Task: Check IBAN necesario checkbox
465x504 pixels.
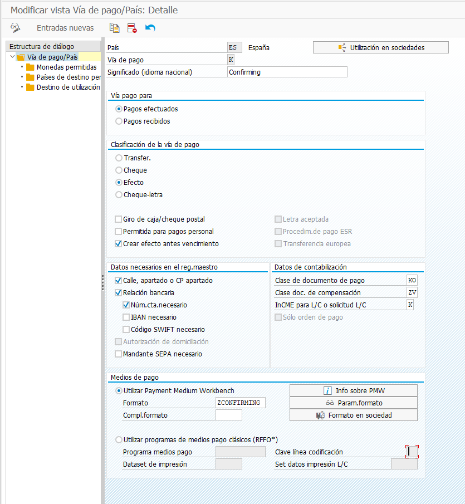Action: pyautogui.click(x=126, y=317)
